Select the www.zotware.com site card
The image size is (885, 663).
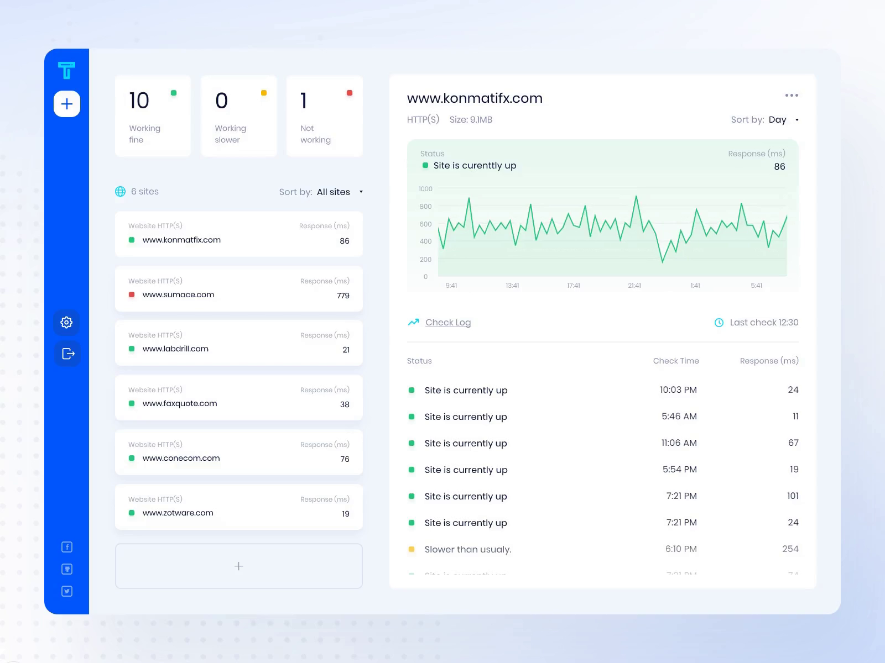tap(238, 507)
